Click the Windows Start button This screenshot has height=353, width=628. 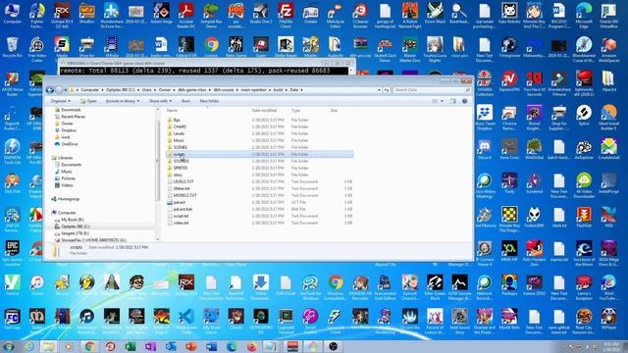[9, 346]
